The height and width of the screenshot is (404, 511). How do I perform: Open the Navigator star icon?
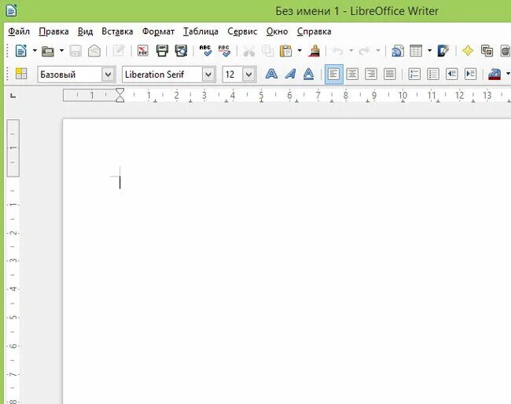tap(468, 51)
